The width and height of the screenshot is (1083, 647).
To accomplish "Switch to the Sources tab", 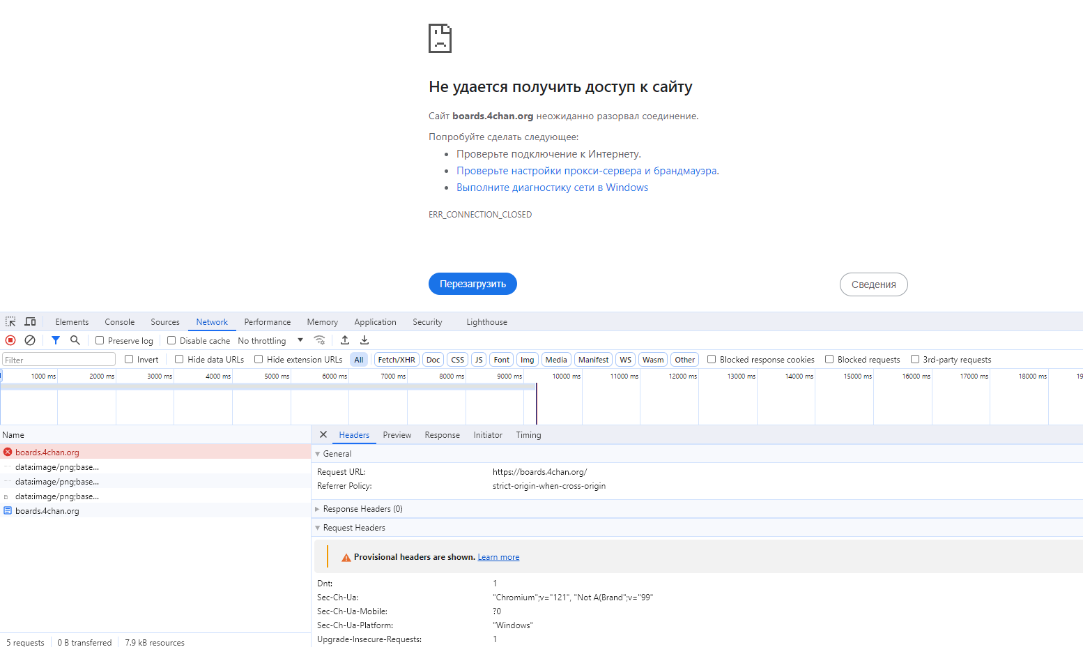I will point(165,321).
